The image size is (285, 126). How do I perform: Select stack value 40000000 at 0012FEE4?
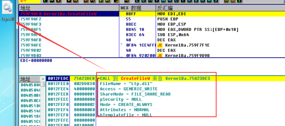click(x=84, y=89)
